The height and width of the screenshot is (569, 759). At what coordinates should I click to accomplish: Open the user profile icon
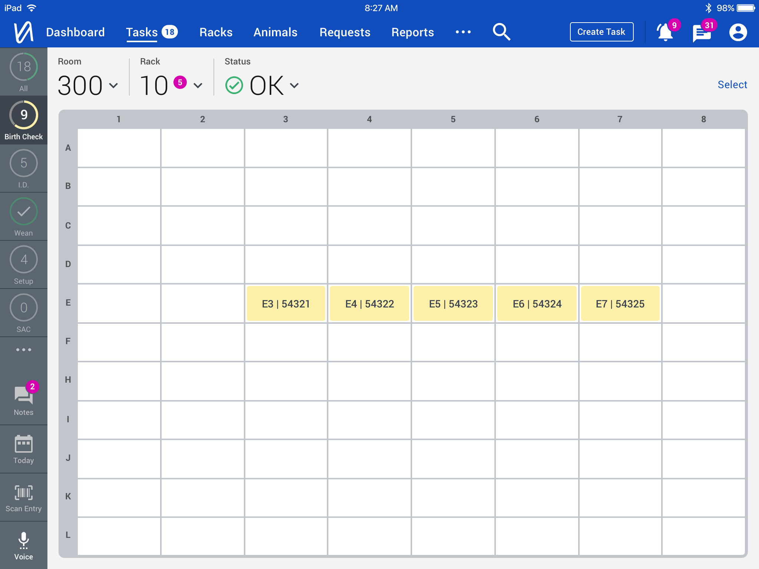tap(738, 32)
